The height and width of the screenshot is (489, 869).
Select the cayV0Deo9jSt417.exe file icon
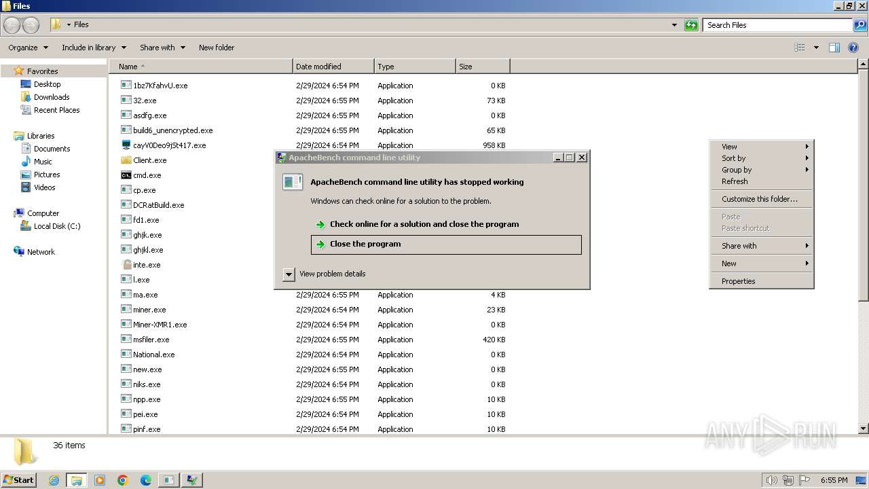pyautogui.click(x=126, y=145)
